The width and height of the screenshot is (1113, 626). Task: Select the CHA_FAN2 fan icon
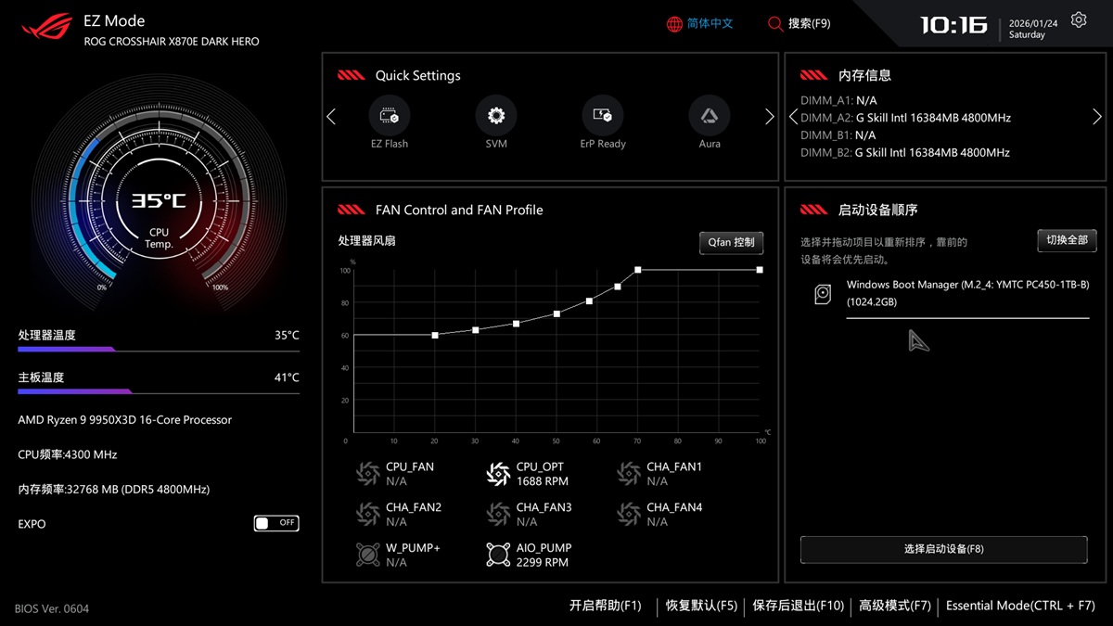[x=368, y=514]
